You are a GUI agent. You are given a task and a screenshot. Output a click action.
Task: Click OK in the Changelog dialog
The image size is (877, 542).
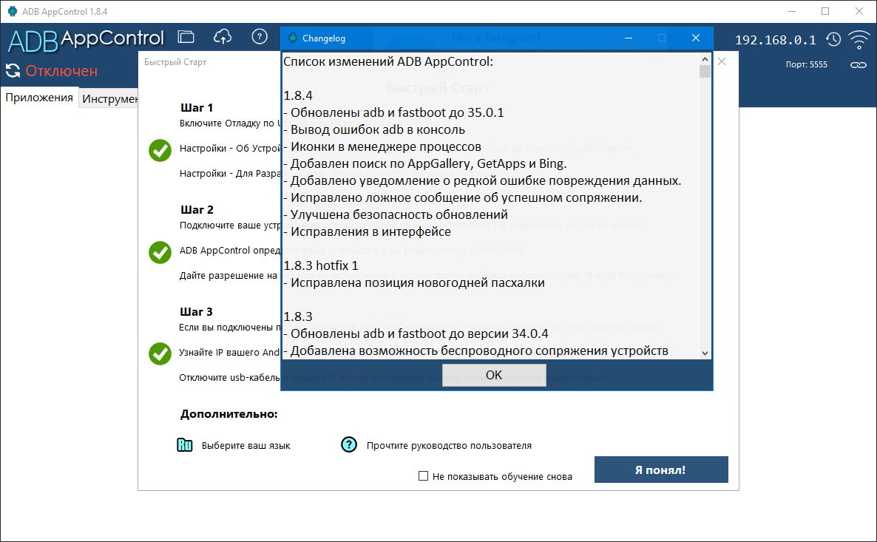[494, 375]
